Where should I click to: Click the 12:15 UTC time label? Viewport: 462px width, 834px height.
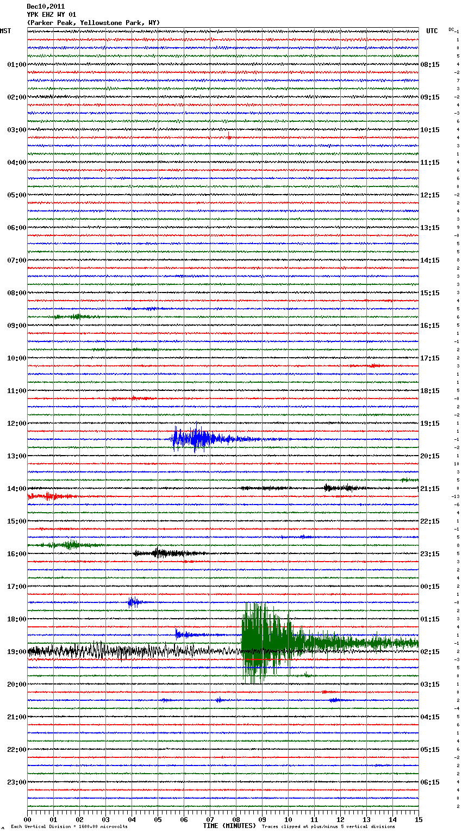[x=430, y=195]
